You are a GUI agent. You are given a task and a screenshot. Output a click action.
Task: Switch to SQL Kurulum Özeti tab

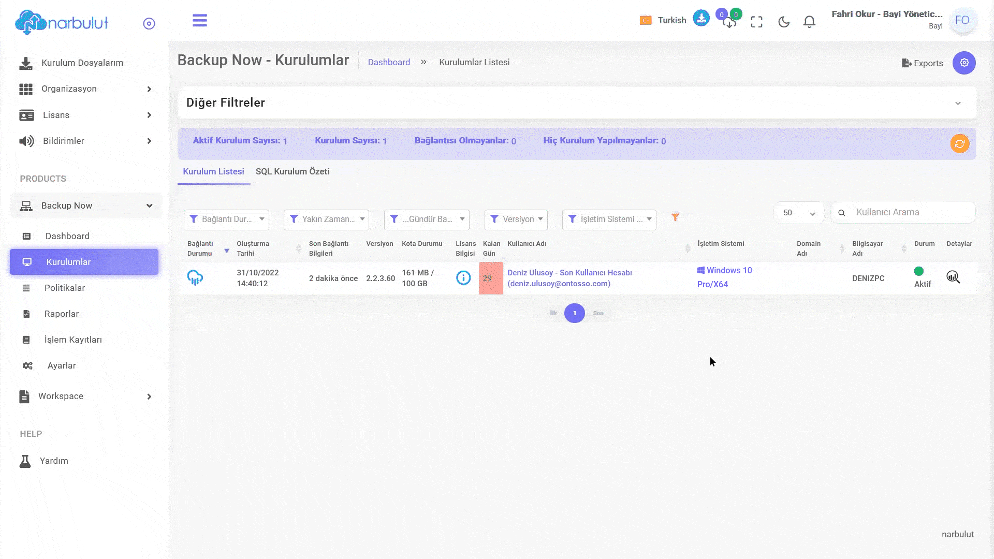pos(293,171)
